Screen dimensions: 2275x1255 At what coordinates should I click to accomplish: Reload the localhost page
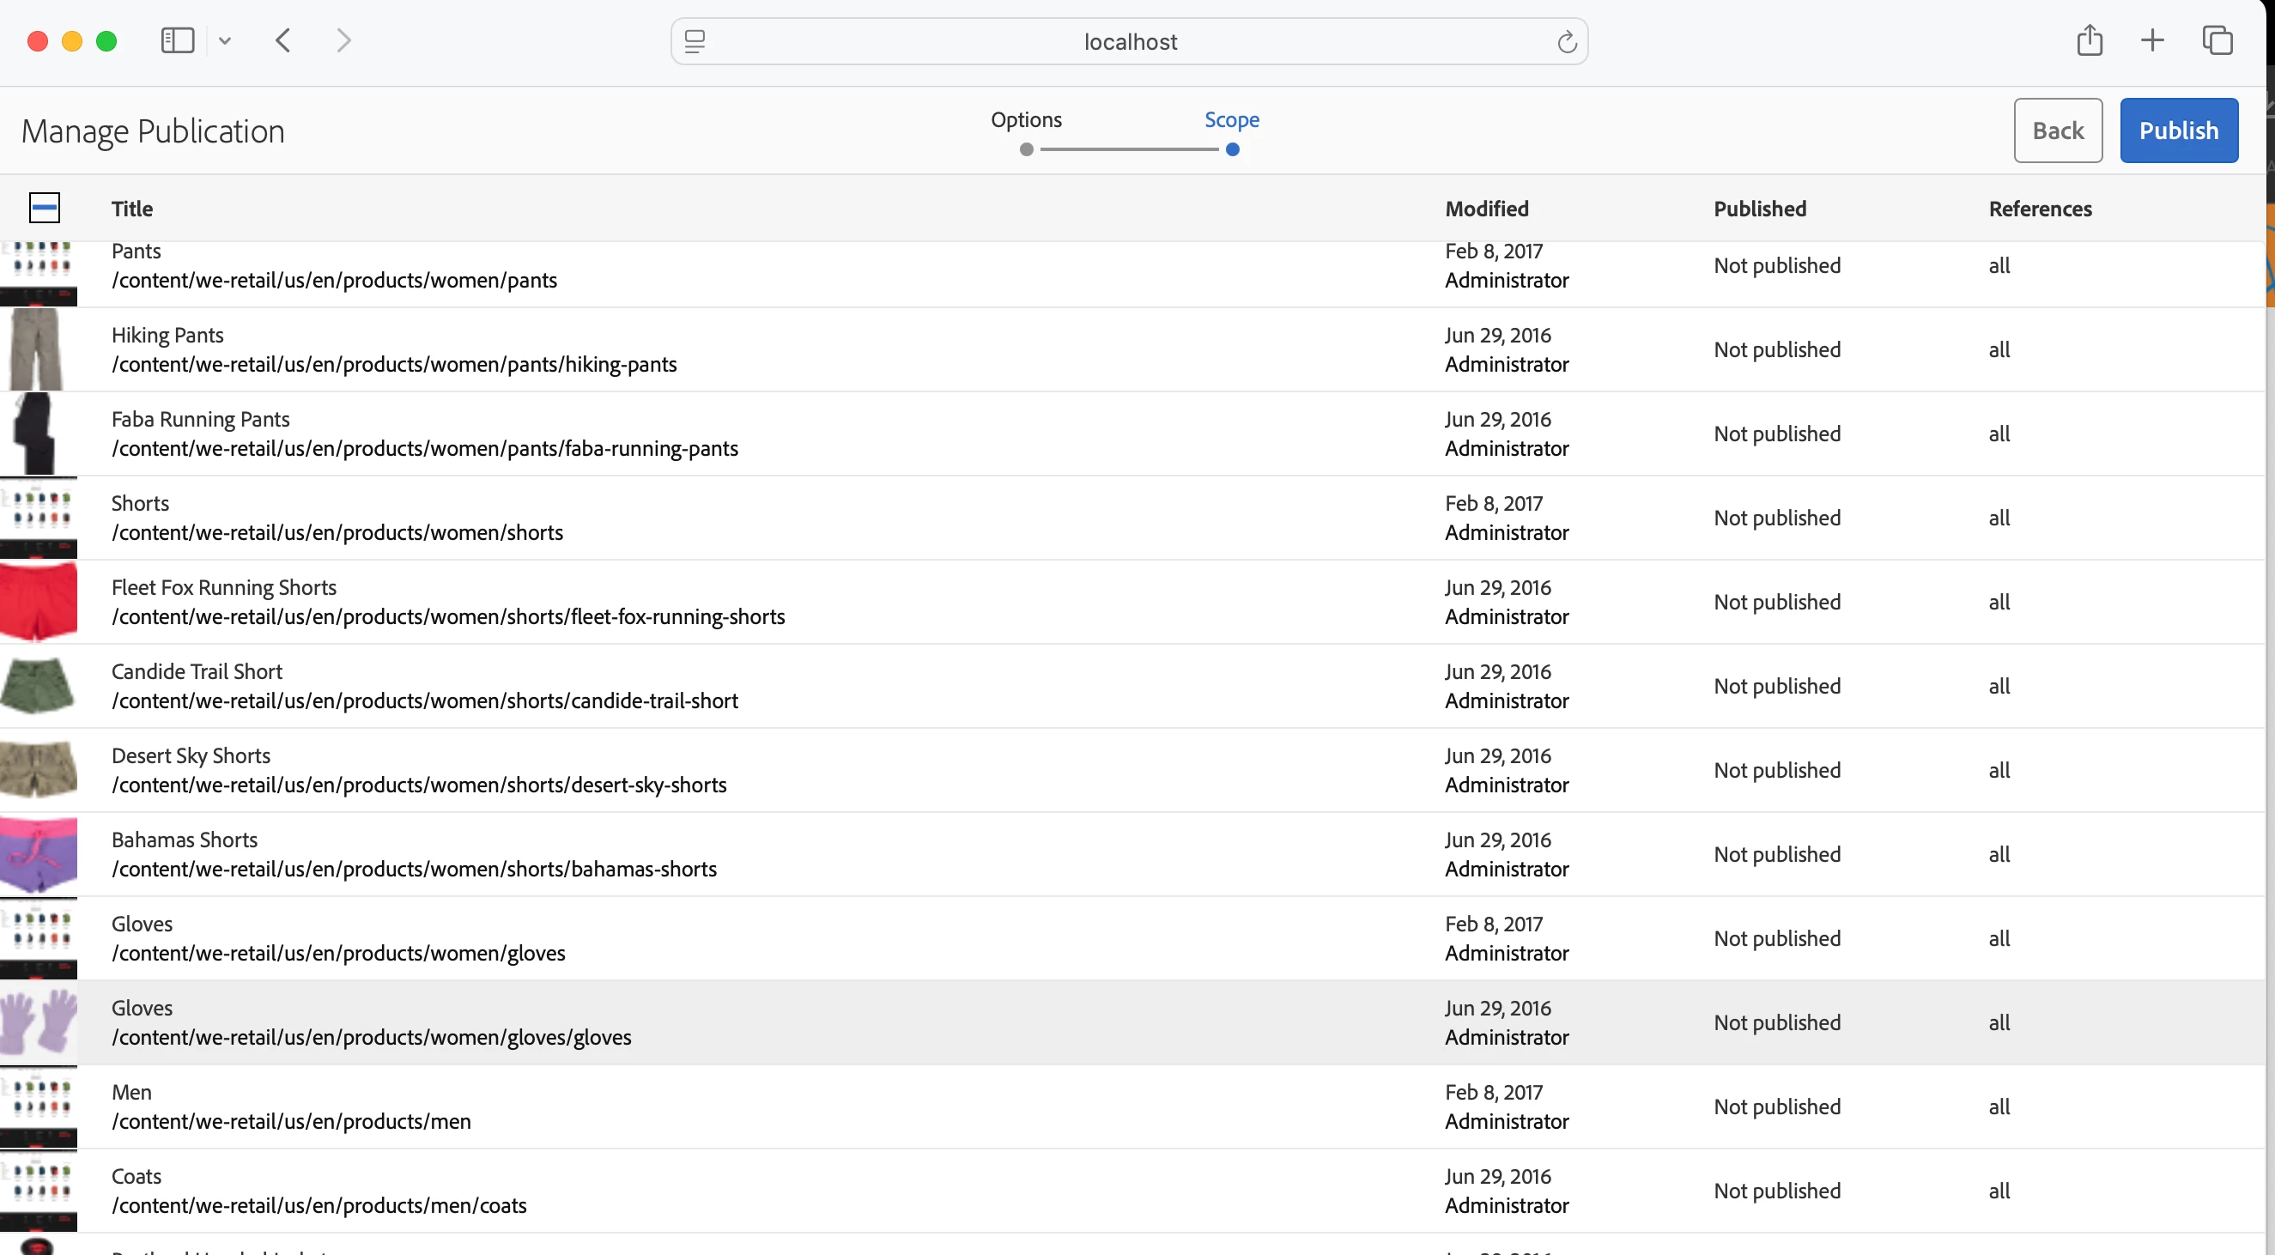click(1567, 41)
